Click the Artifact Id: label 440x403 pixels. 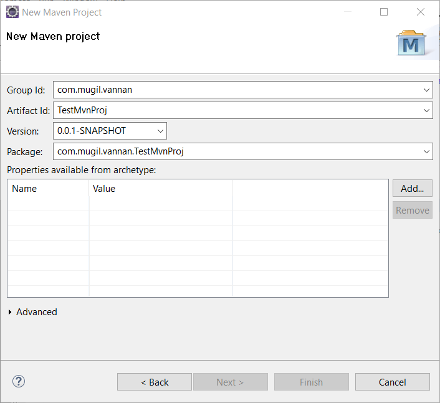(x=28, y=111)
